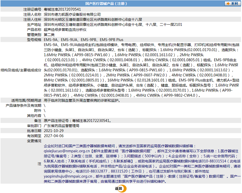Click the 注册人名称 label
The height and width of the screenshot is (193, 242).
[x=32, y=14]
